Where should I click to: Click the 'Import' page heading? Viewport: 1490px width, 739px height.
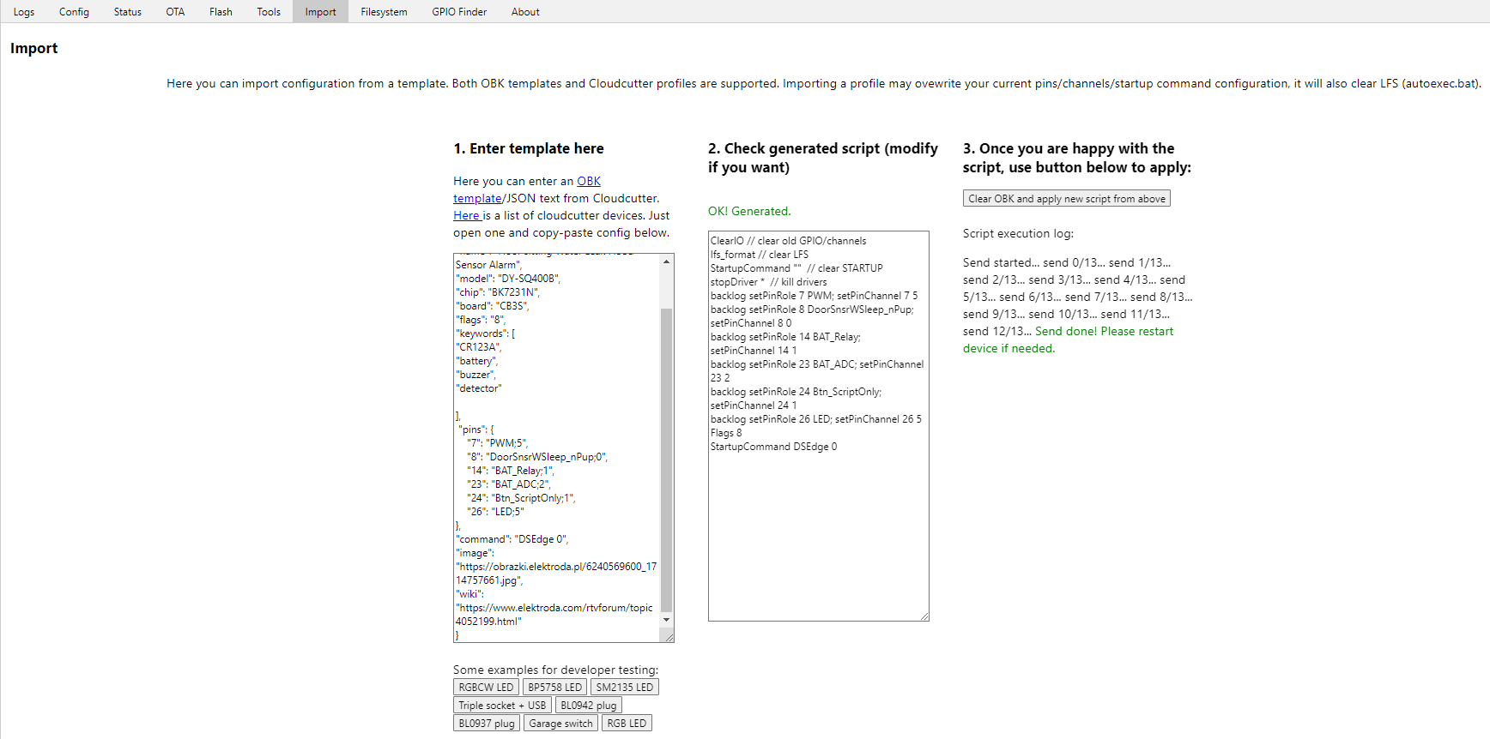[33, 49]
